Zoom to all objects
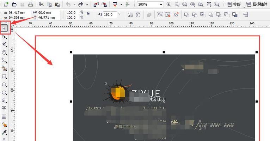 (193, 4)
